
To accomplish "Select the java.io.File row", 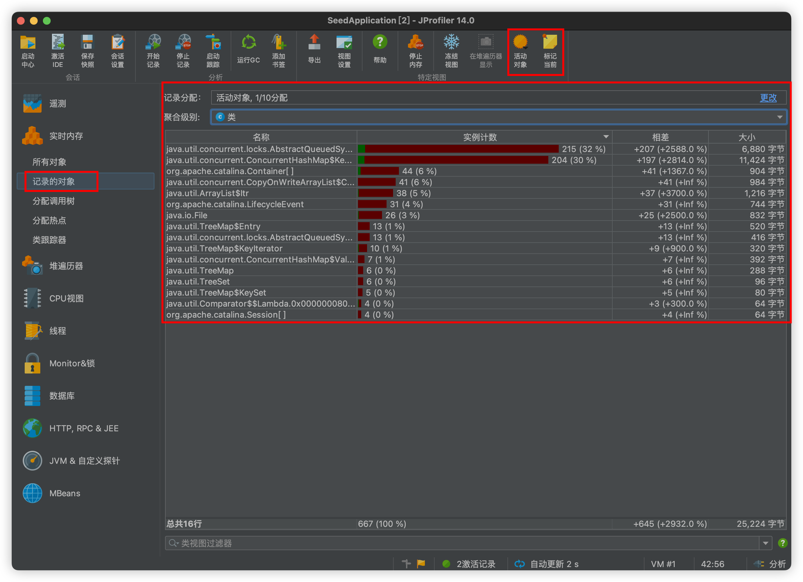I will tap(476, 215).
